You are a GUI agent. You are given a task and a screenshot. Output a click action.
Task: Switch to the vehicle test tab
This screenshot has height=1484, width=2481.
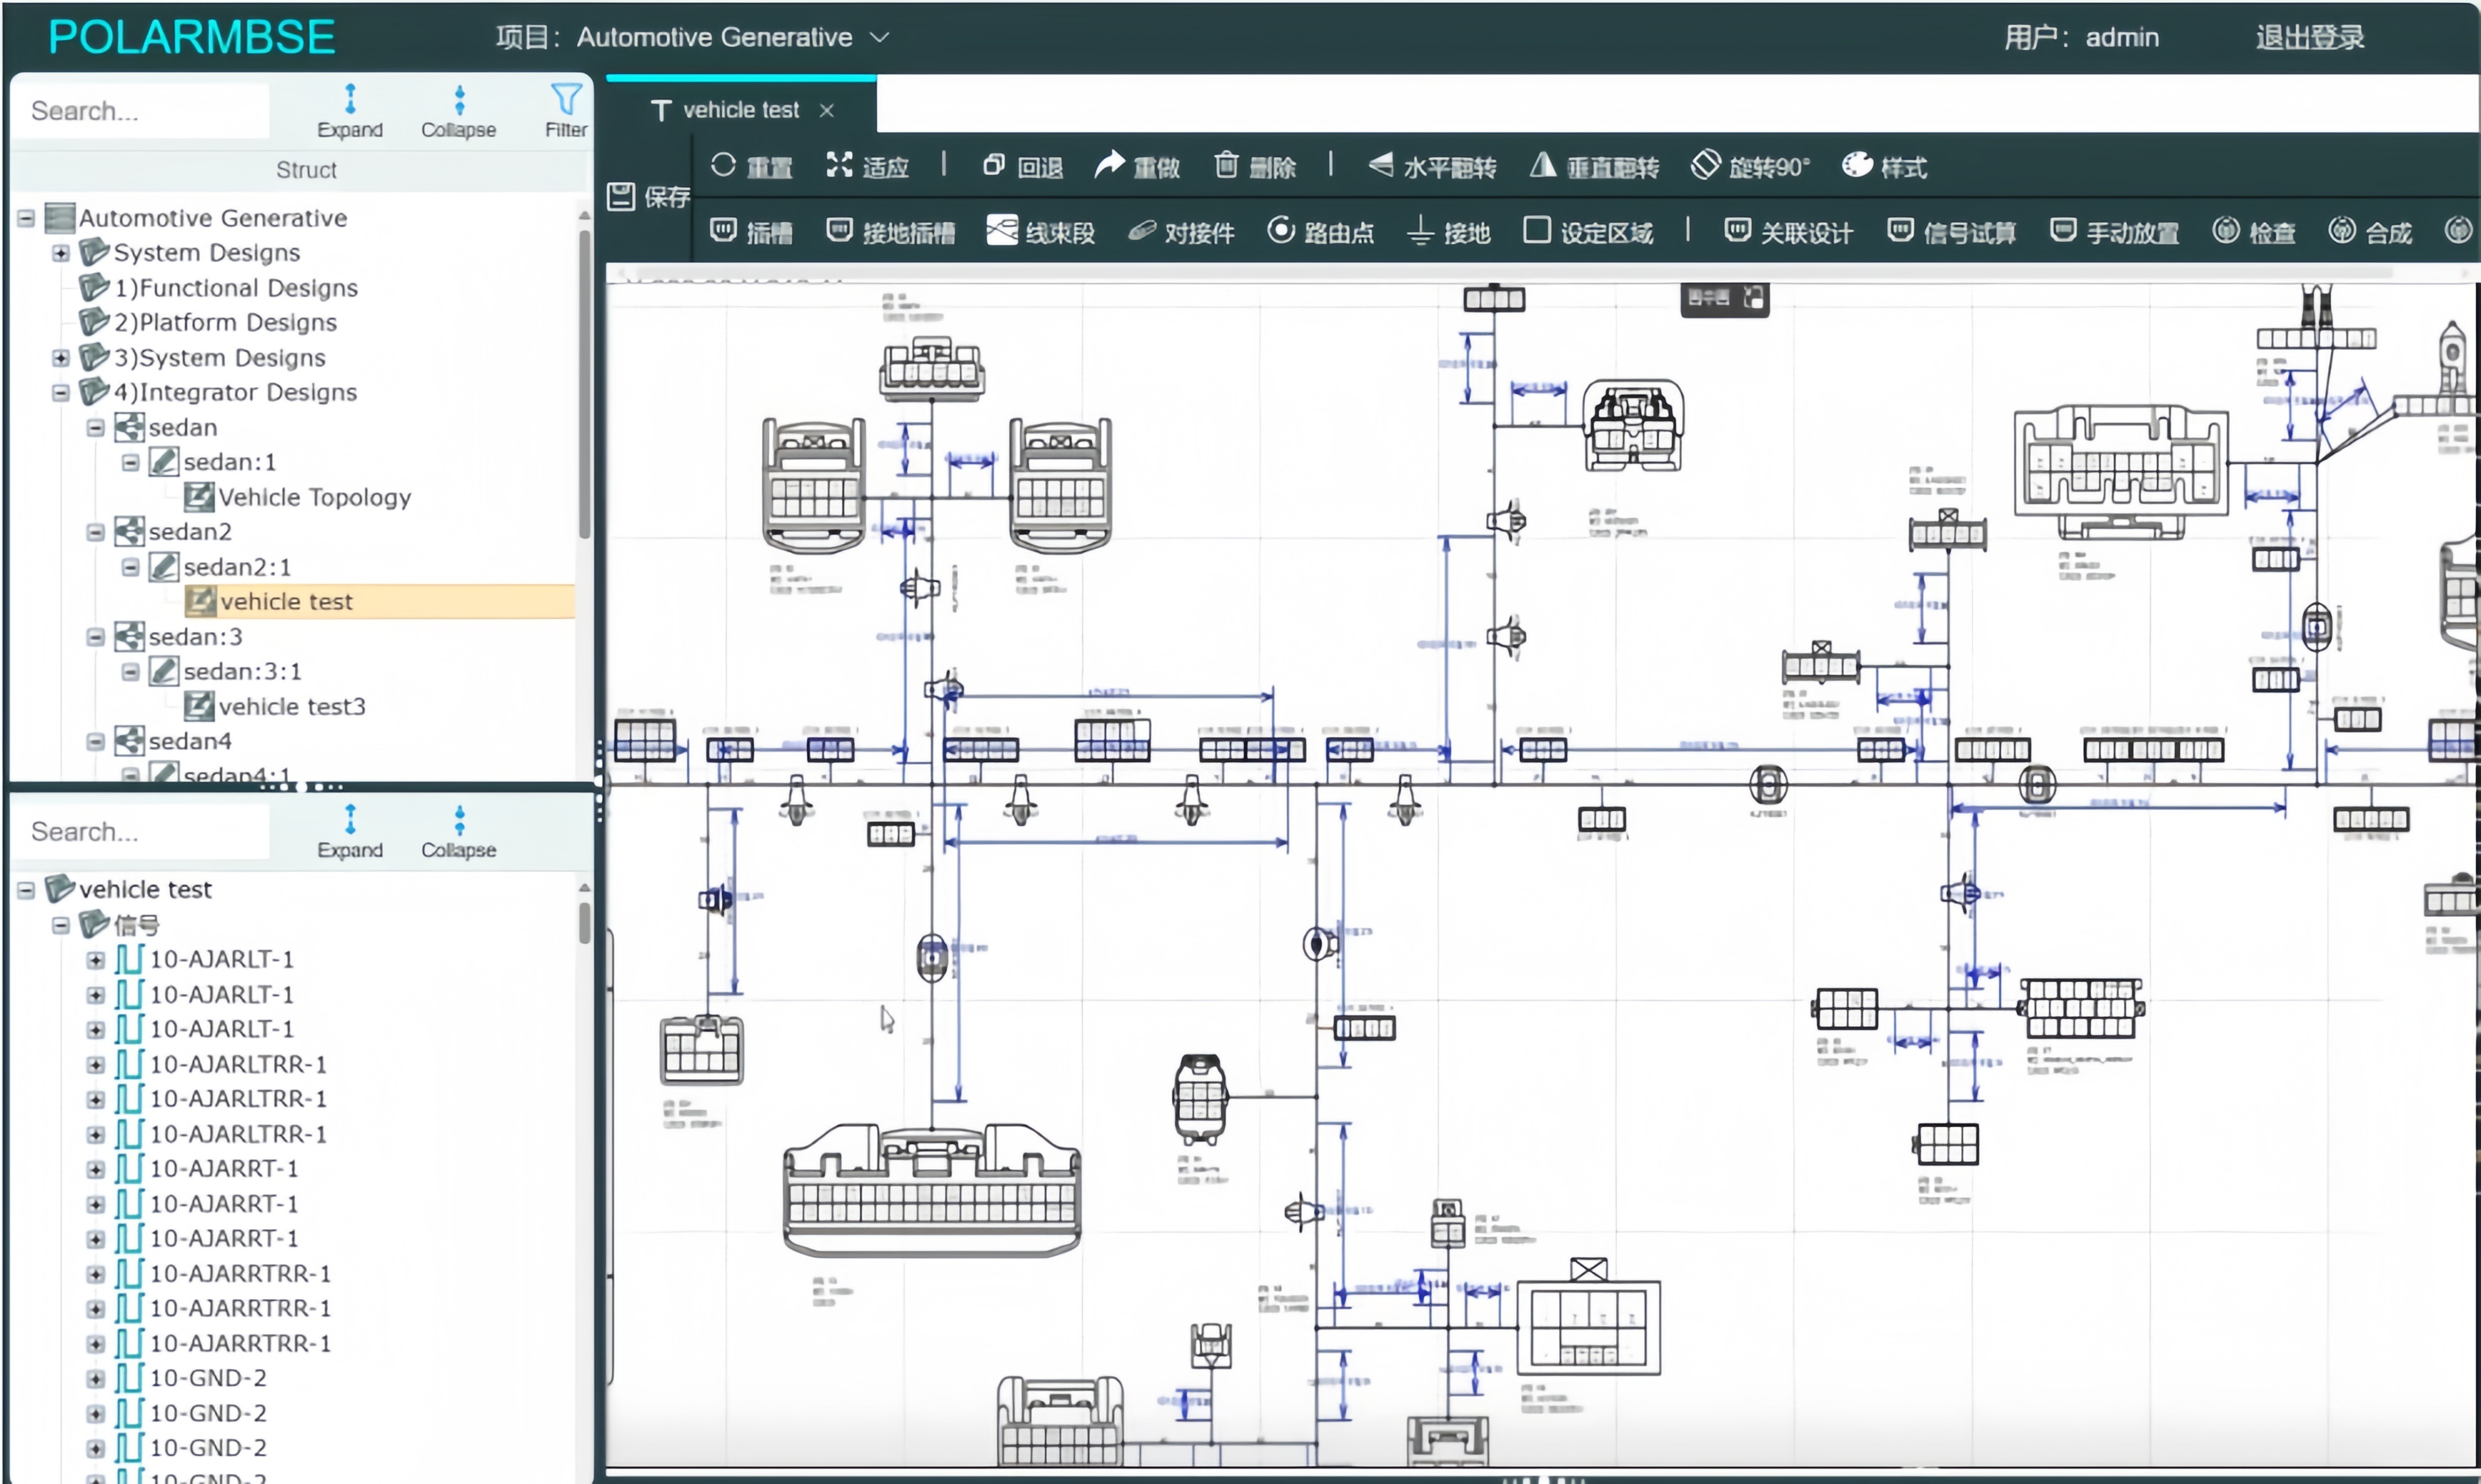coord(740,110)
